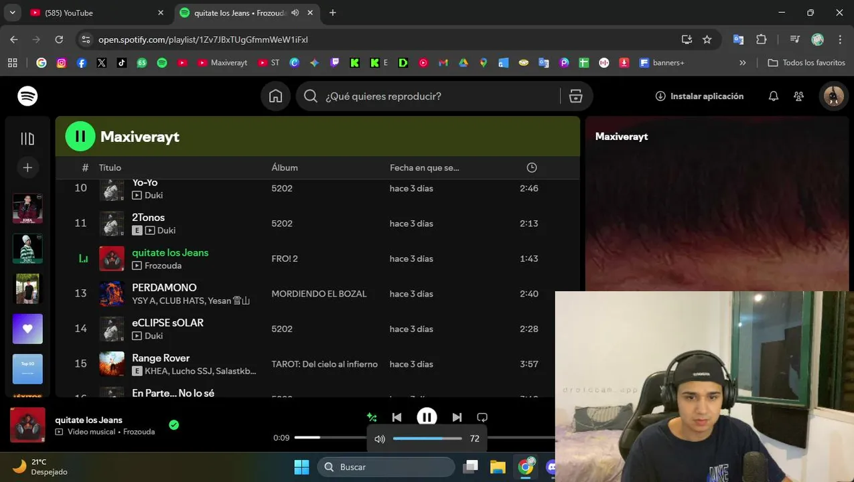Toggle the repeat button
Screen dimensions: 854x482
click(x=482, y=417)
